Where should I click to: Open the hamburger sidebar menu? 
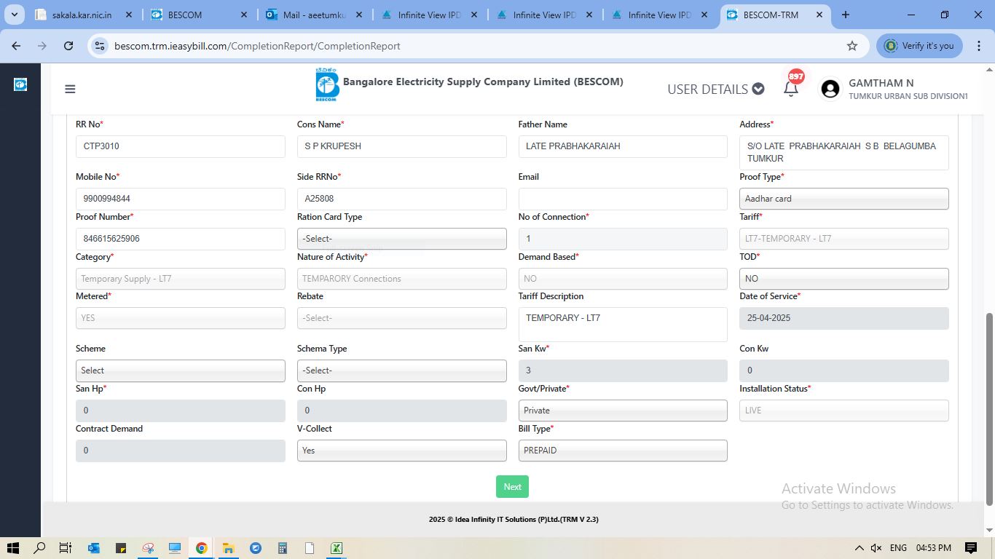(x=70, y=90)
